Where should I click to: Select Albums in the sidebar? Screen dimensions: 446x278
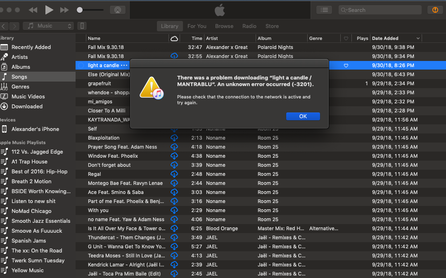pyautogui.click(x=38, y=67)
